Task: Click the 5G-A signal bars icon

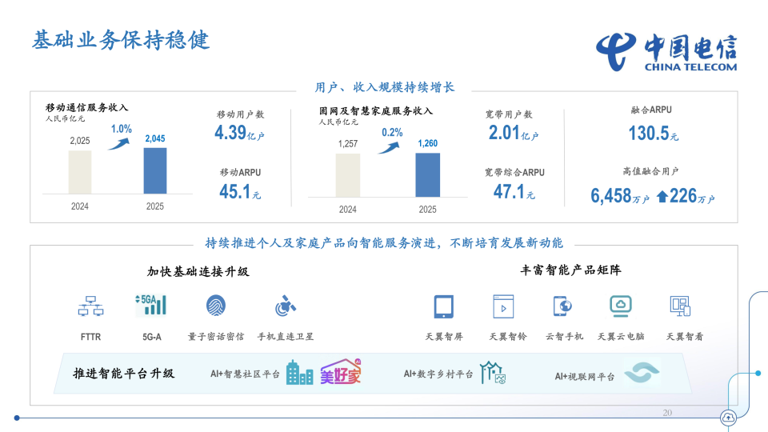Action: tap(151, 305)
